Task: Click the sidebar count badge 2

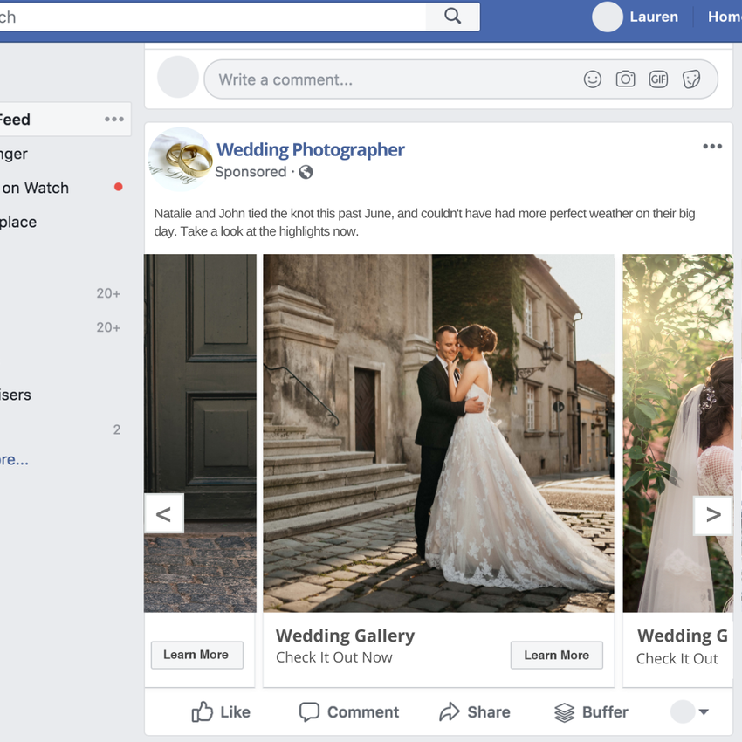Action: [116, 429]
